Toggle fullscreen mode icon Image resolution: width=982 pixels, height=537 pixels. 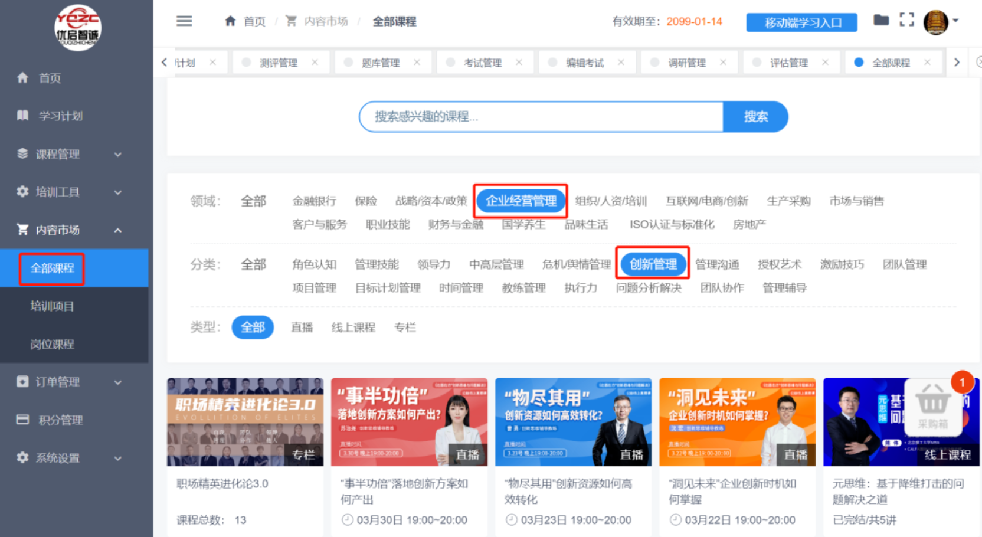(x=906, y=21)
